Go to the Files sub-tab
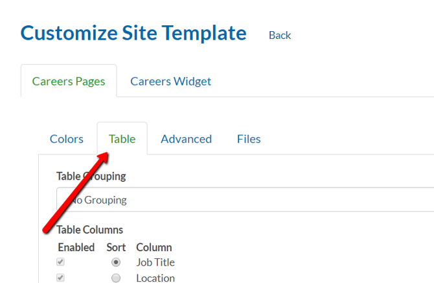Screen dimensions: 434x283 point(249,139)
